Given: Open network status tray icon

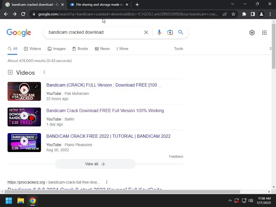Looking at the screenshot, I should (244, 201).
